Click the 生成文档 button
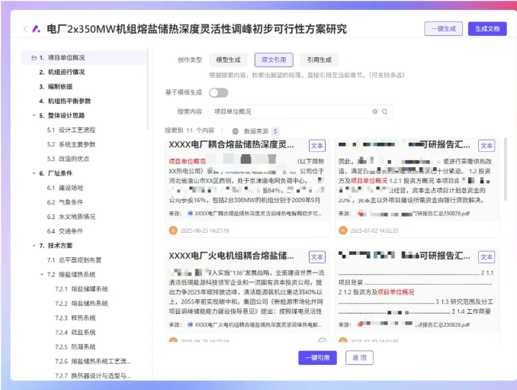Viewport: 517px width, 390px height. (x=486, y=29)
